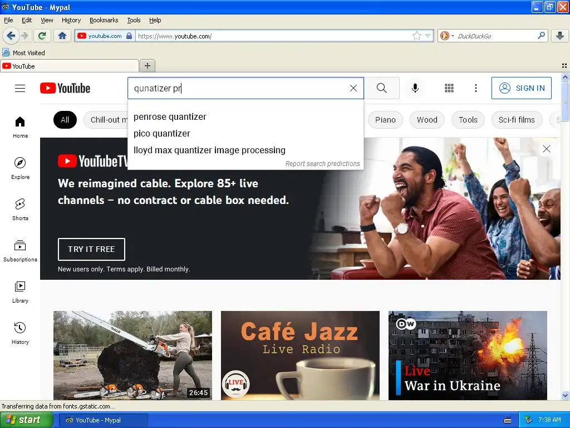
Task: Open the Tools menu
Action: point(134,20)
